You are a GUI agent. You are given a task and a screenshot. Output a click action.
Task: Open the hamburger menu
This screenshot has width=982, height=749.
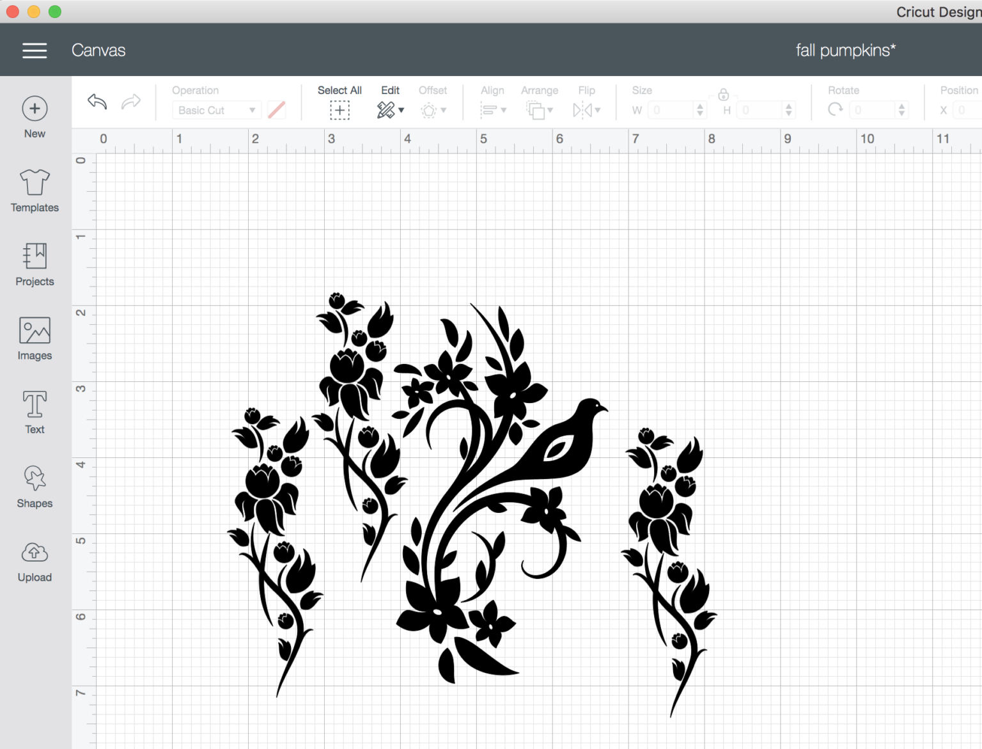point(35,50)
